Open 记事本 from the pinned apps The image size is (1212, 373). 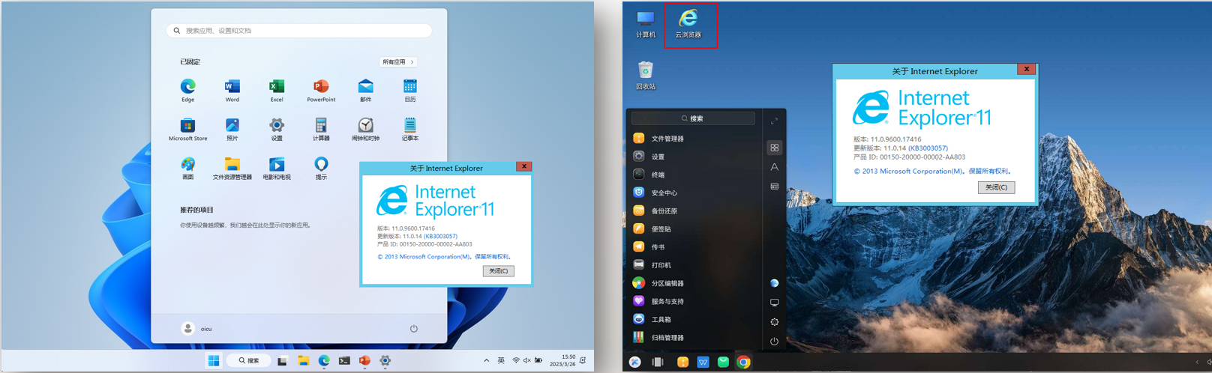tap(409, 127)
